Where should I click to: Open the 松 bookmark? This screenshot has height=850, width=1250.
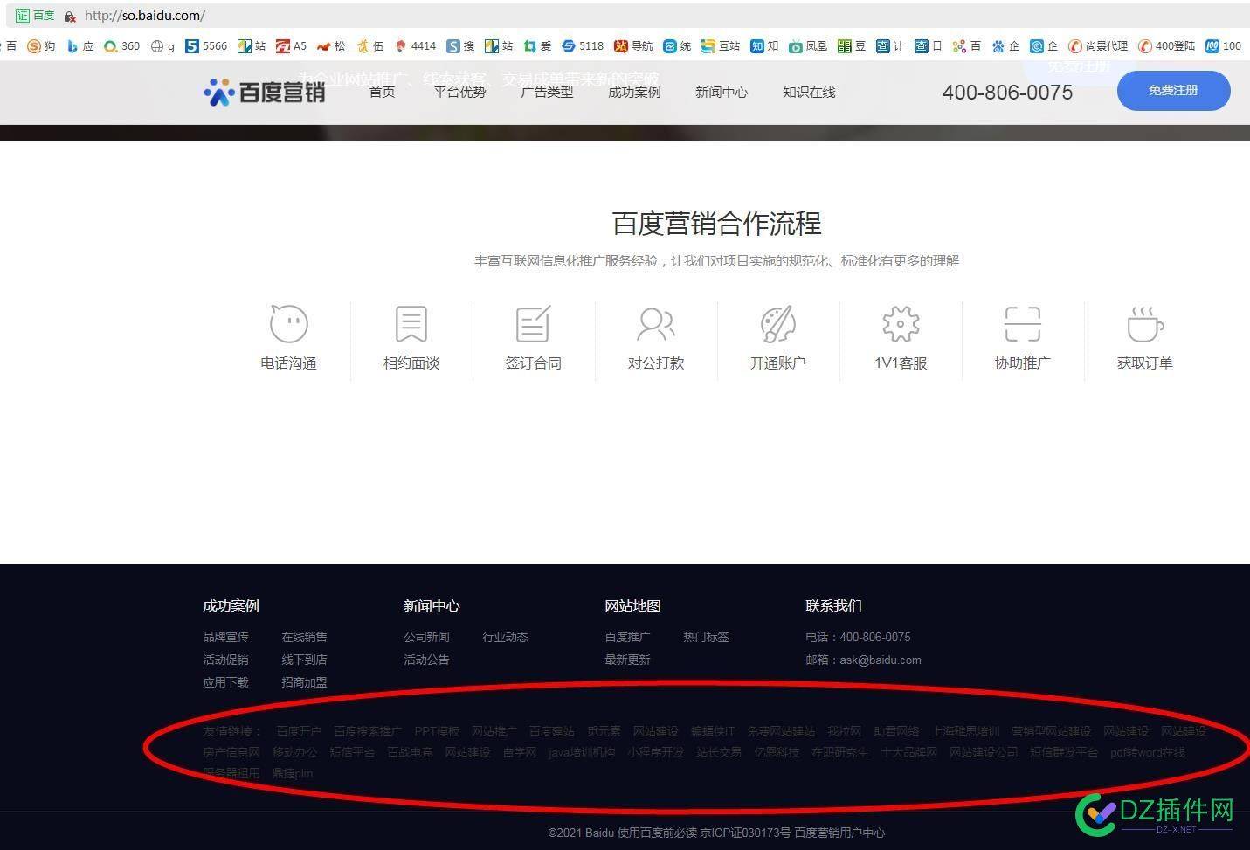(x=331, y=46)
